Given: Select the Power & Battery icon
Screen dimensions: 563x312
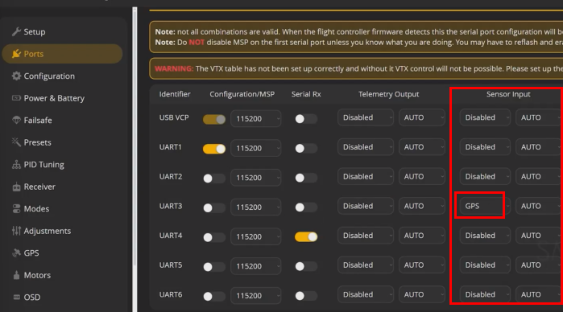Looking at the screenshot, I should pyautogui.click(x=16, y=98).
